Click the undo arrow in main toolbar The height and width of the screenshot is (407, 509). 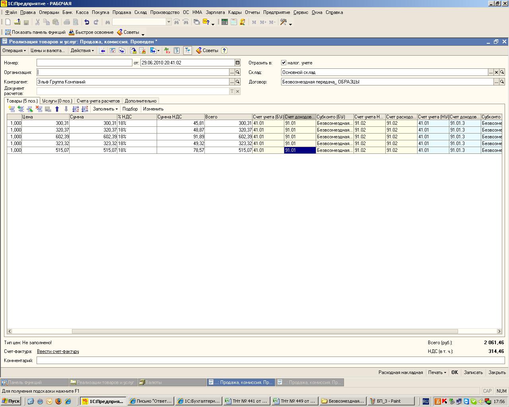click(x=87, y=22)
